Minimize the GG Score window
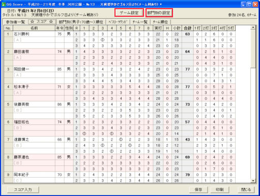The width and height of the screenshot is (260, 196). click(x=243, y=4)
